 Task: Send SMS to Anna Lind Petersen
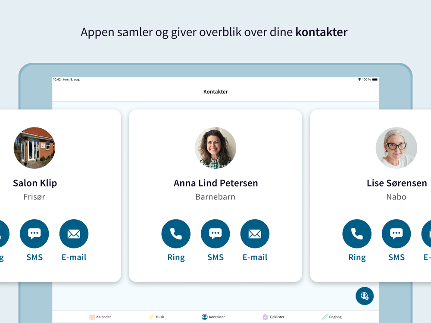215,234
